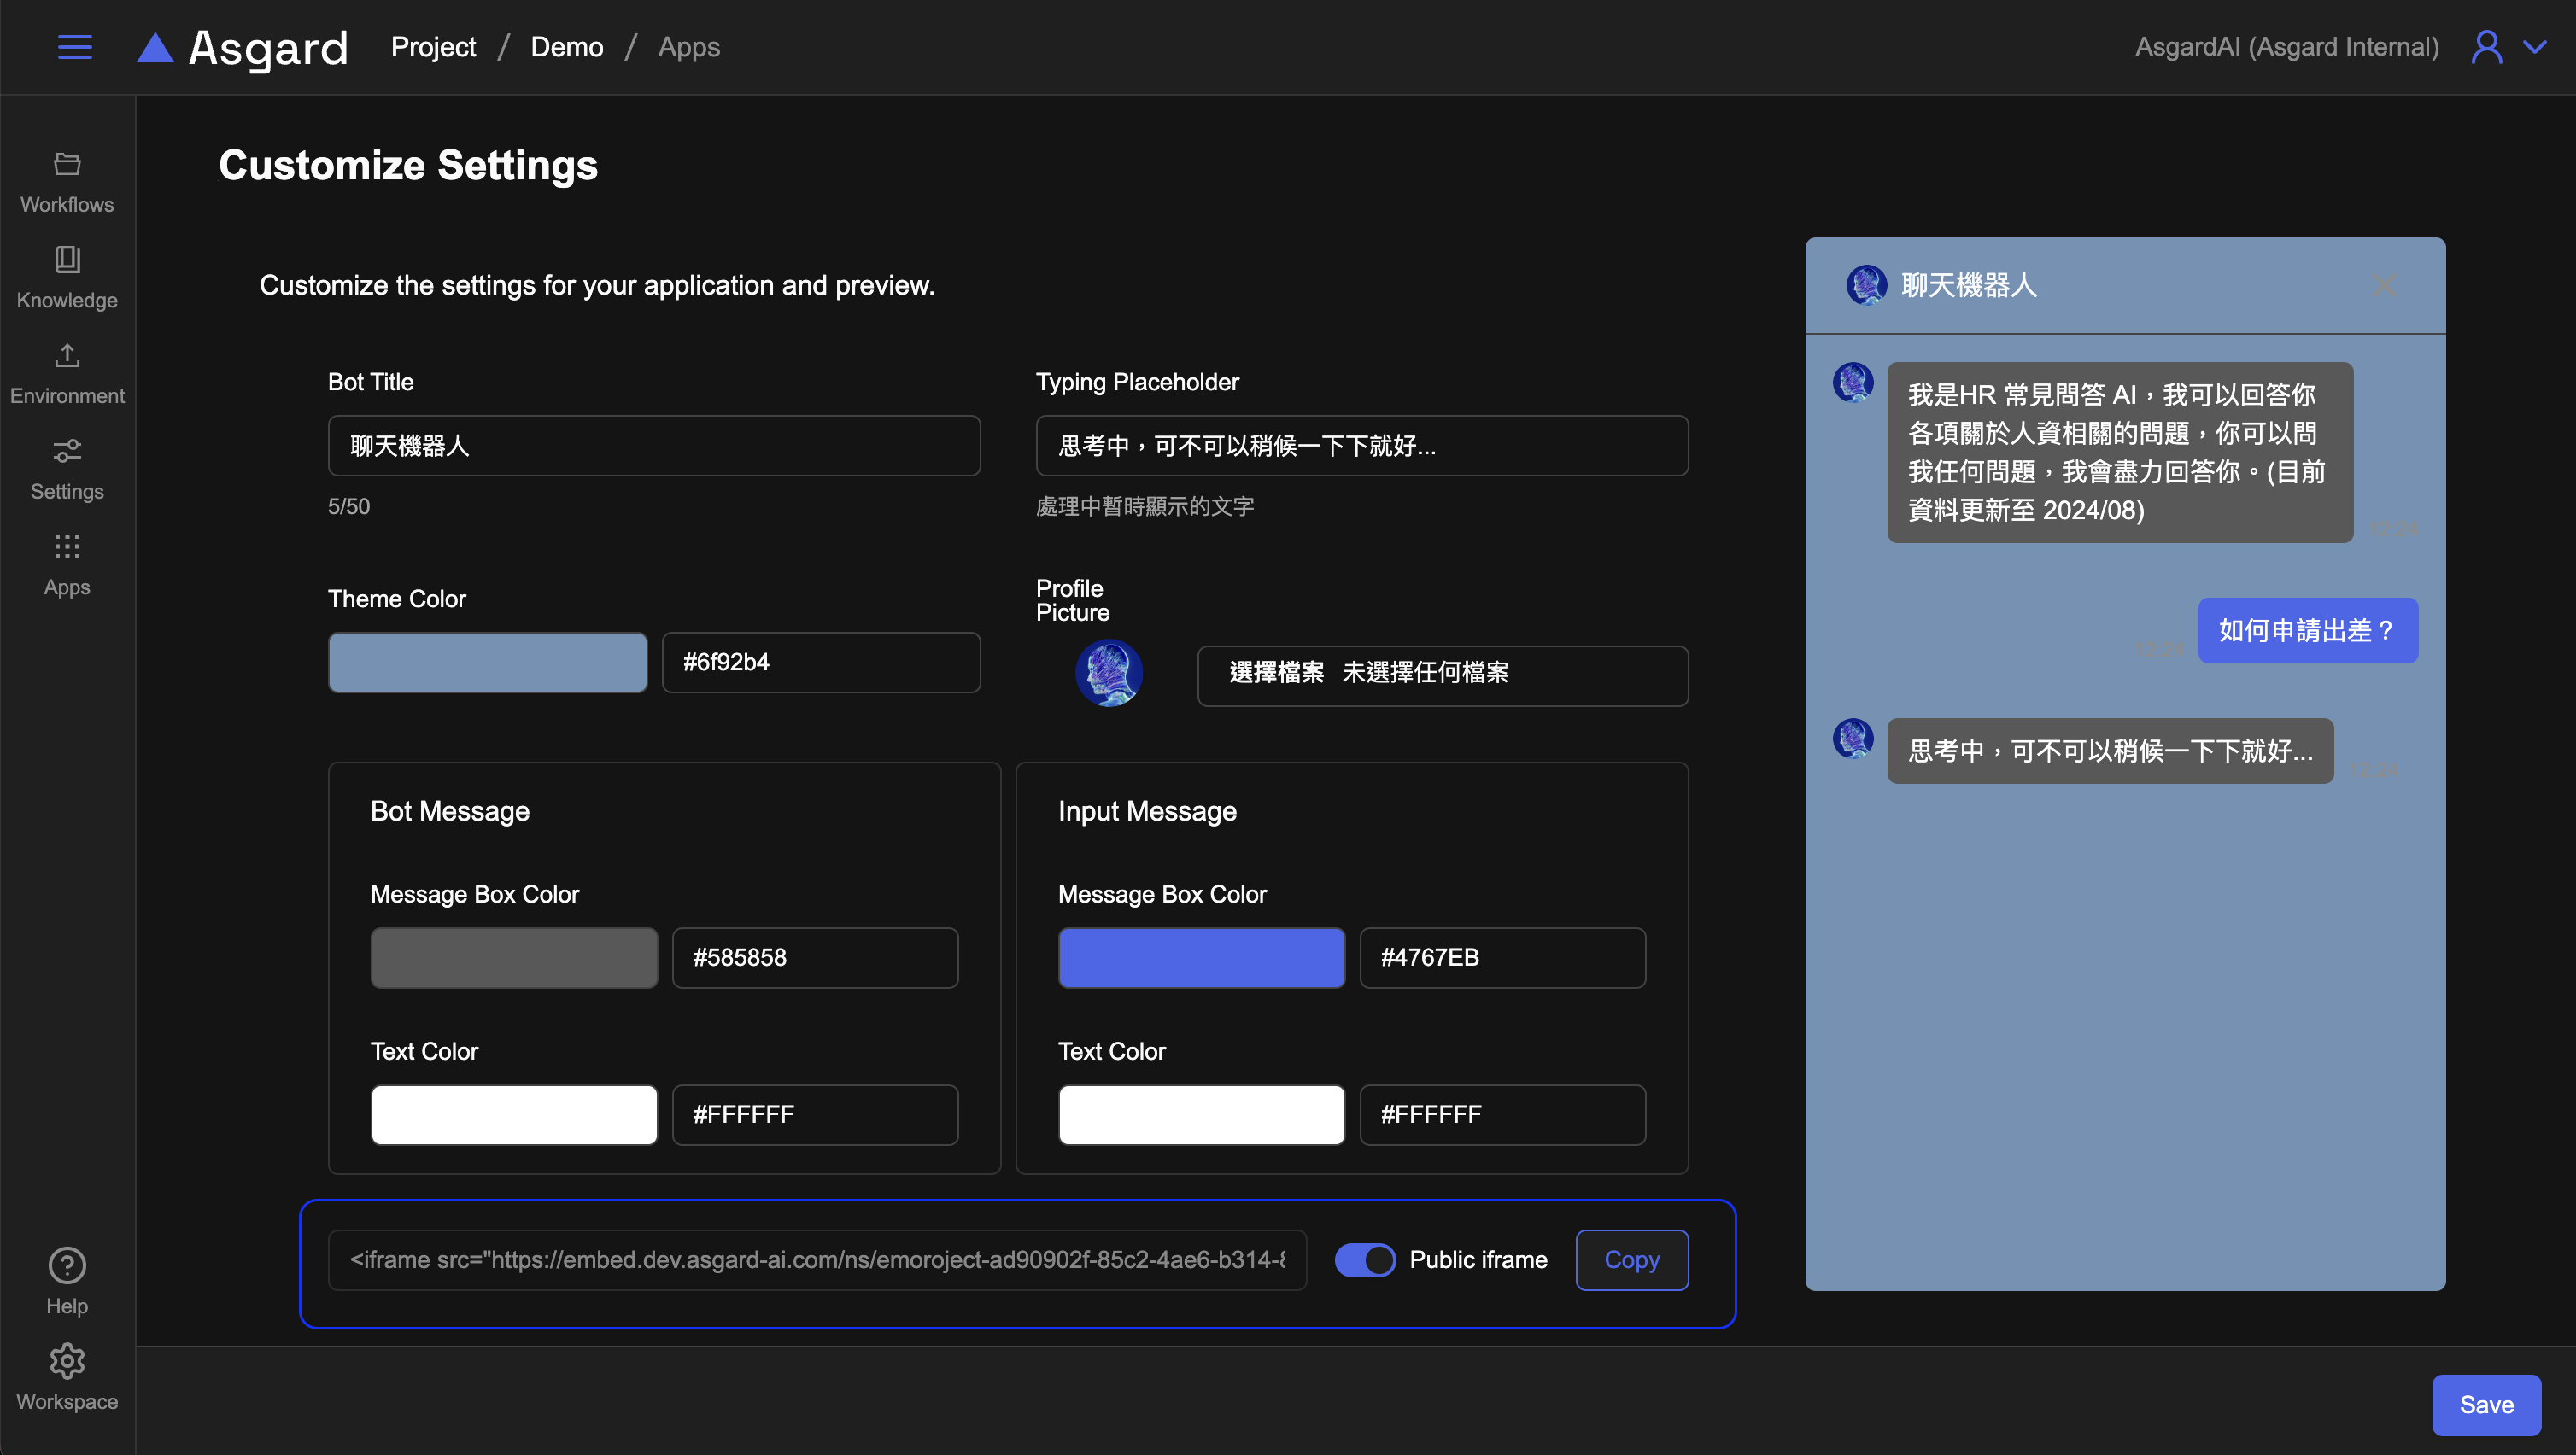The width and height of the screenshot is (2576, 1455).
Task: Go to Knowledge in sidebar
Action: (x=67, y=278)
